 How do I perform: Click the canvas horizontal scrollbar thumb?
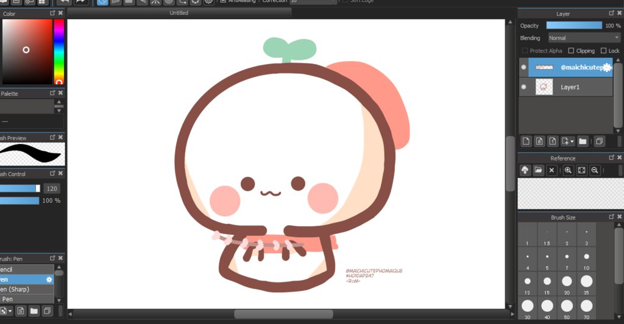point(283,314)
